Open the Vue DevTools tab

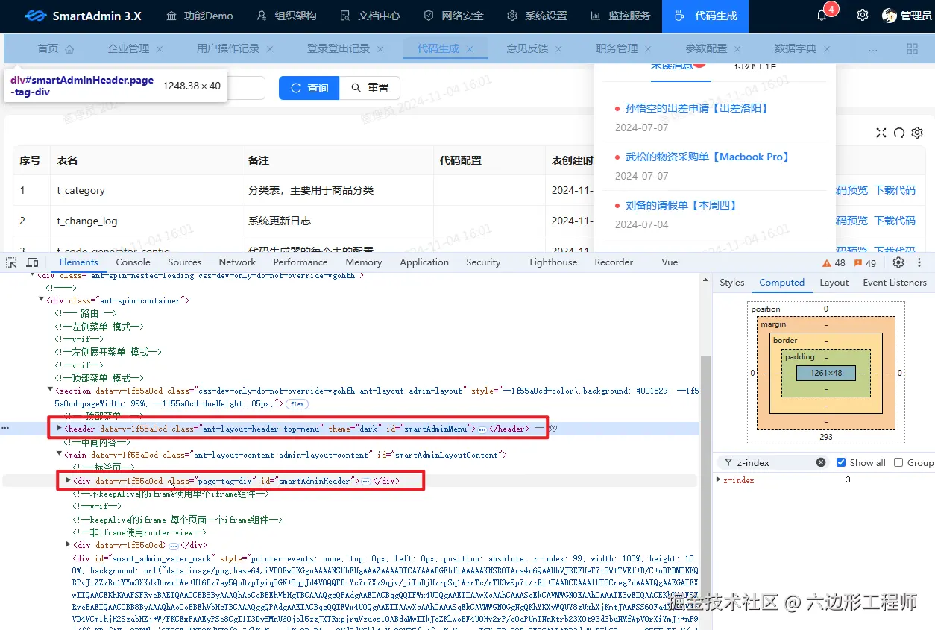[x=670, y=262]
